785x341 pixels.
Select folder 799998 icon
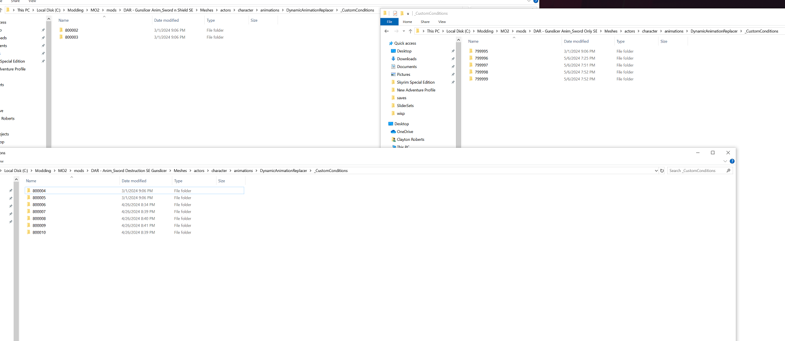point(471,72)
